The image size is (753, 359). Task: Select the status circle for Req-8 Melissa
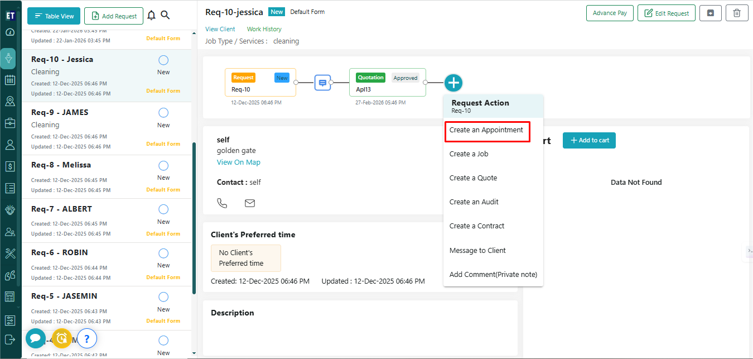coord(163,165)
